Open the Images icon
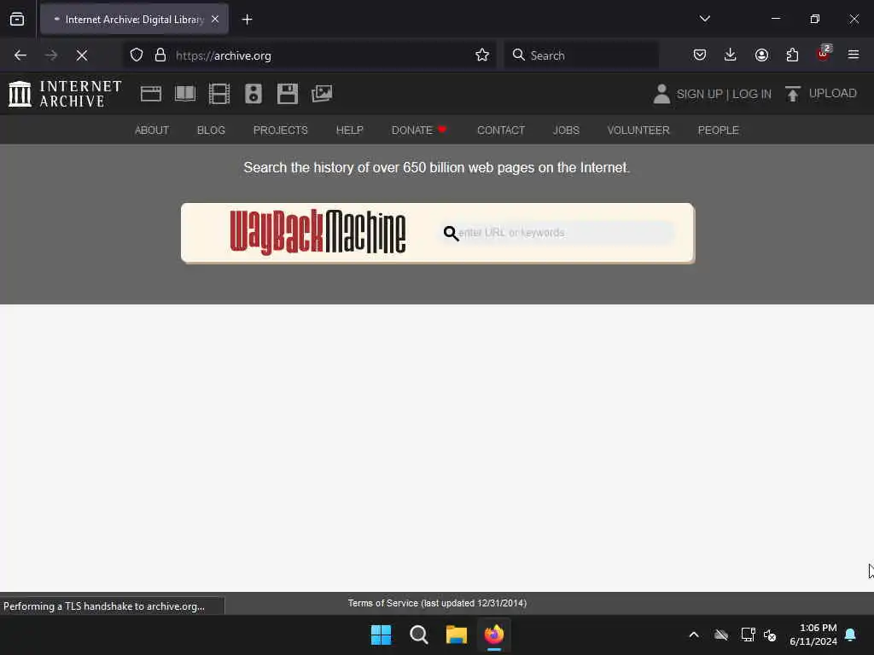 (x=322, y=94)
